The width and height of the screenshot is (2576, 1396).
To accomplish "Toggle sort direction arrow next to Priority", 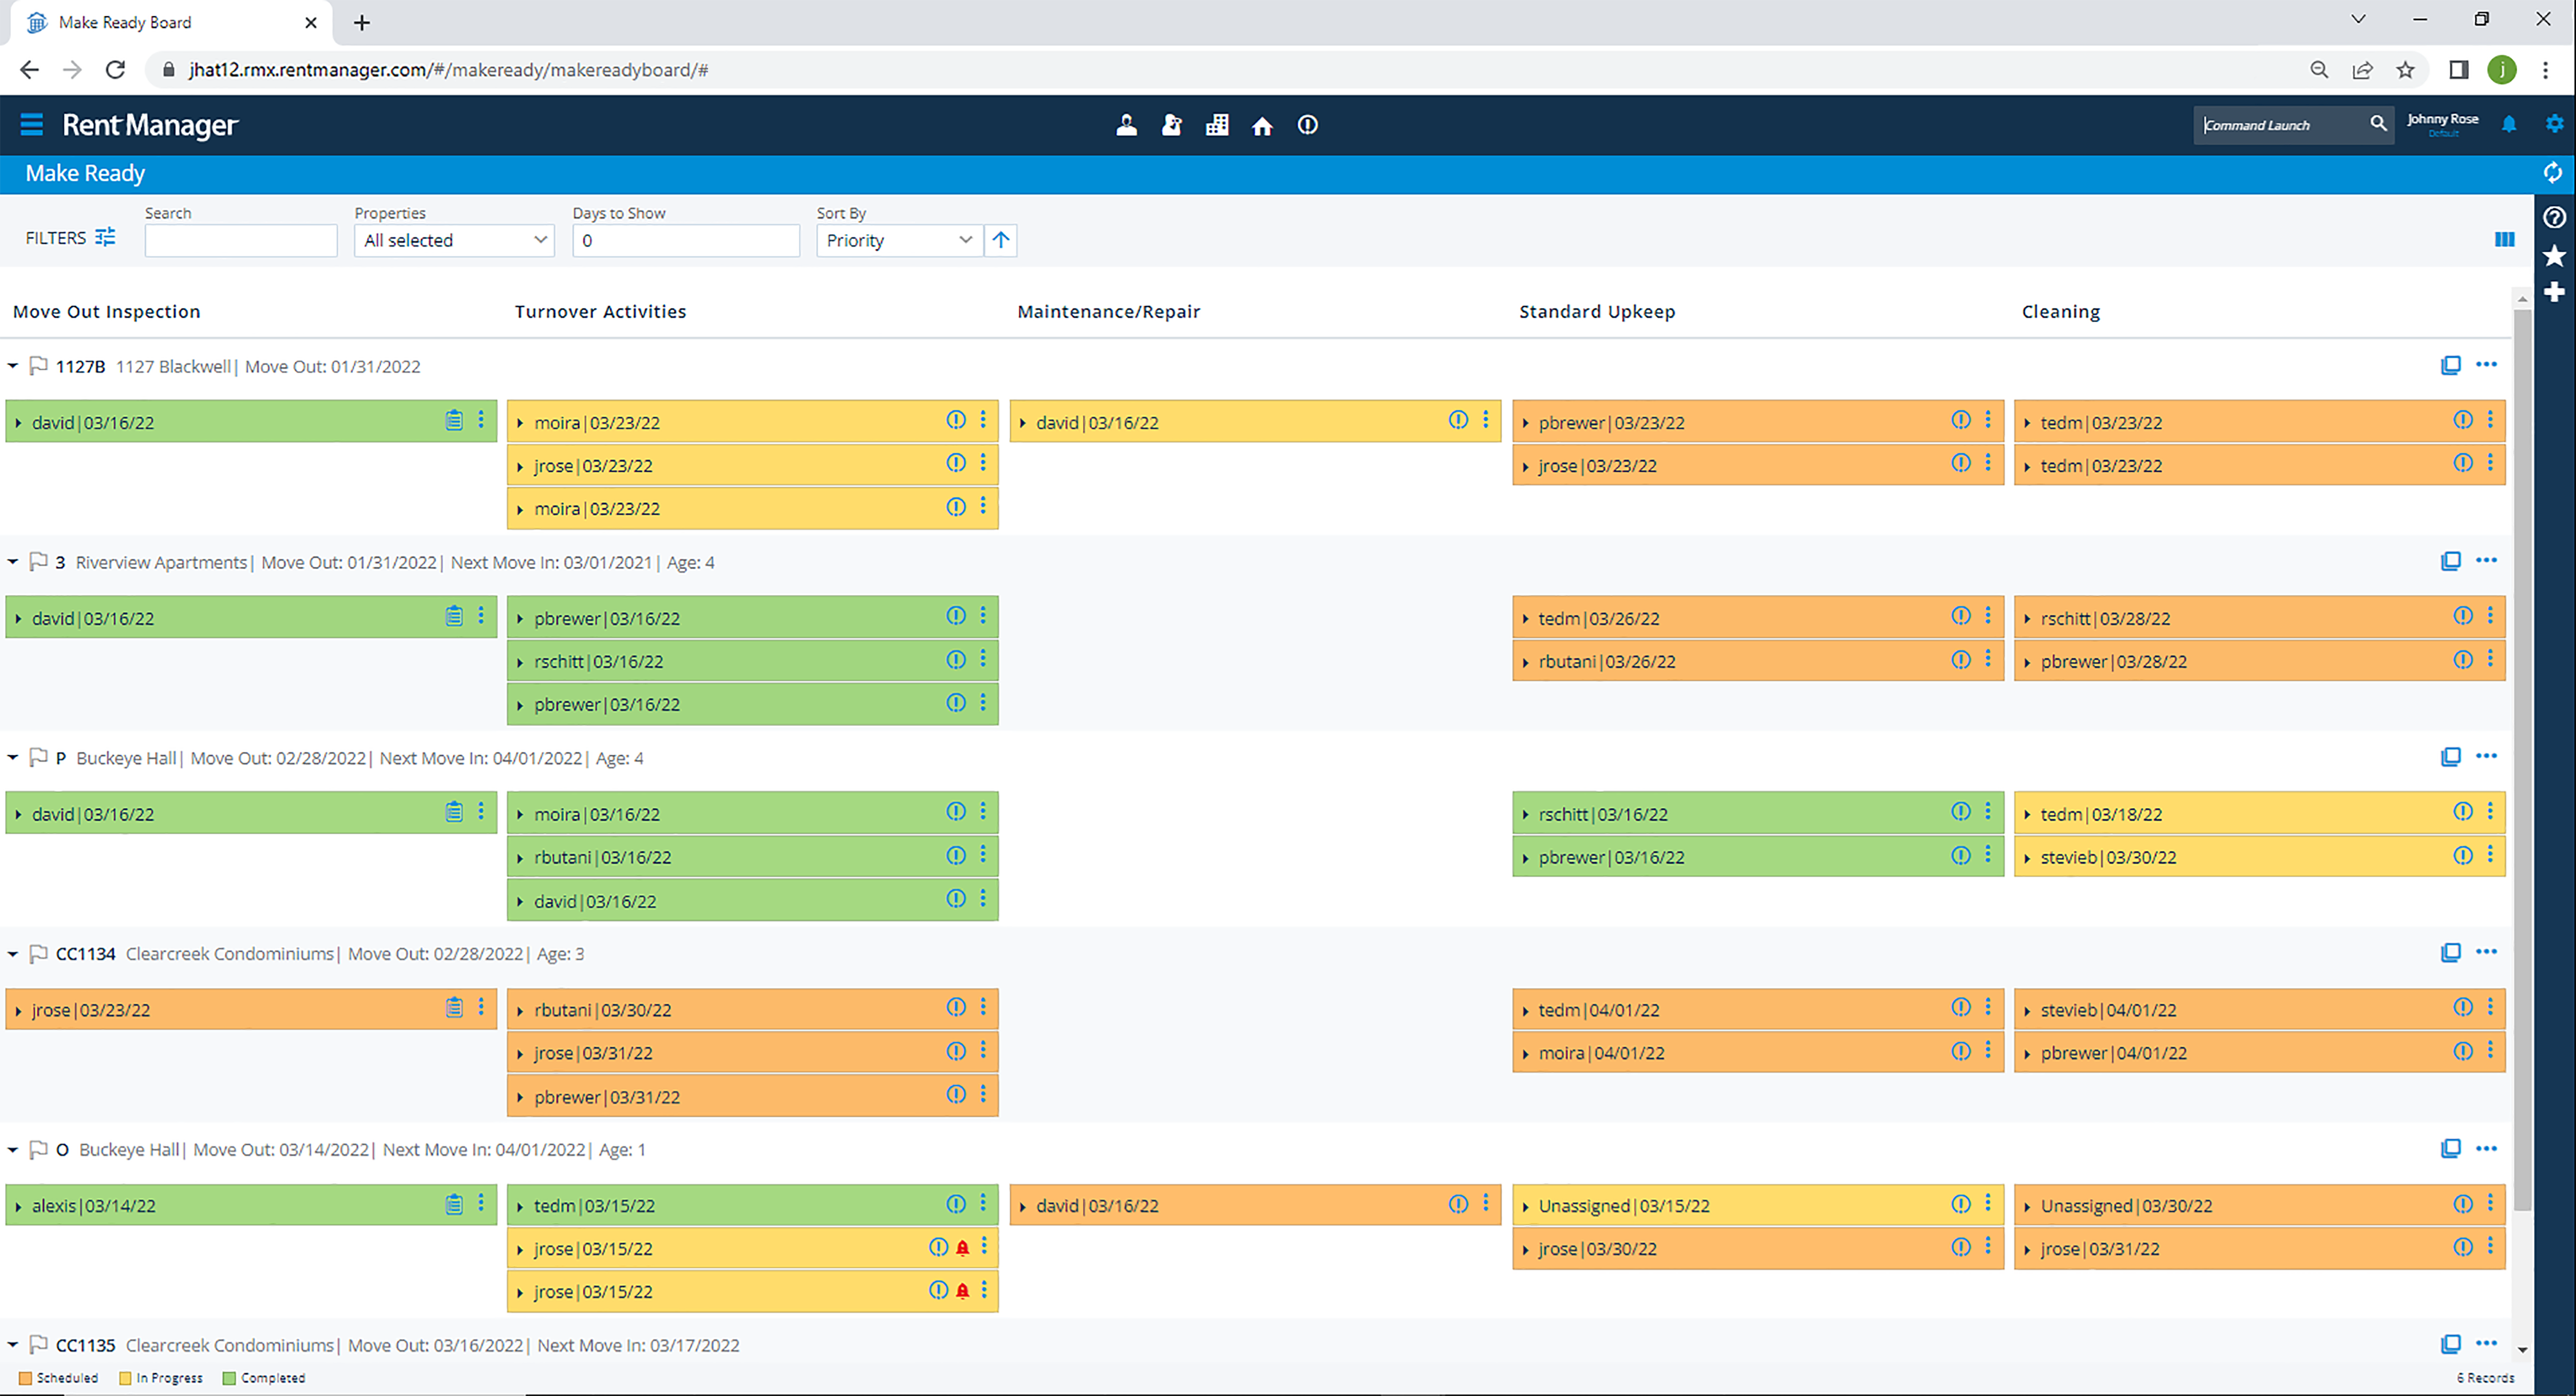I will (1001, 240).
